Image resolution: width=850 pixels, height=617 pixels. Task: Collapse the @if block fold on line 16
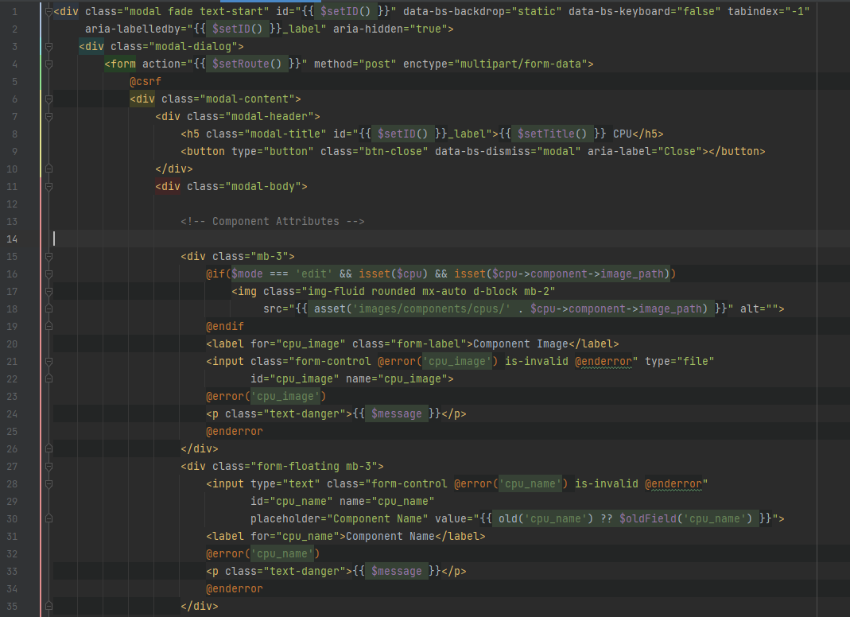click(x=49, y=274)
